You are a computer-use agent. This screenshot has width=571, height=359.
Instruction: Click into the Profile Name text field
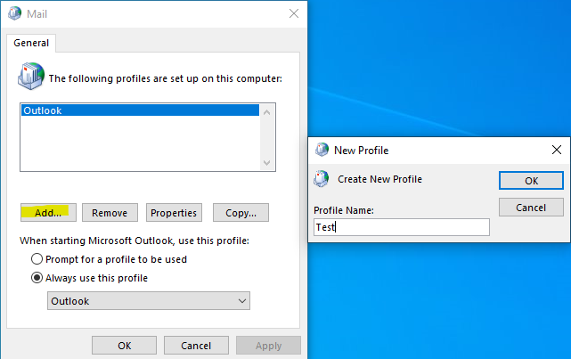click(x=401, y=227)
